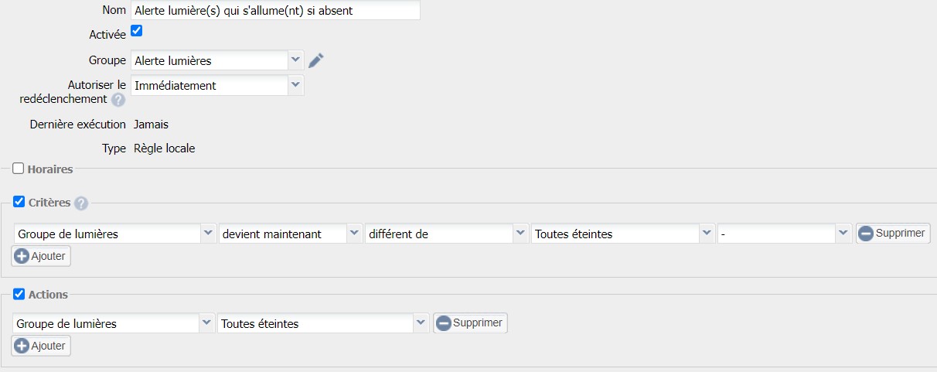
Task: Expand the Immédiatement redéclenchement dropdown
Action: [217, 86]
